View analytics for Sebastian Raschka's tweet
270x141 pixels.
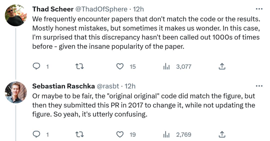coord(166,135)
